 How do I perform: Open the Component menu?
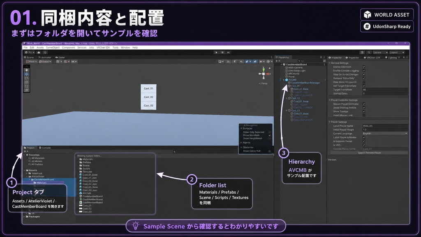pos(69,48)
